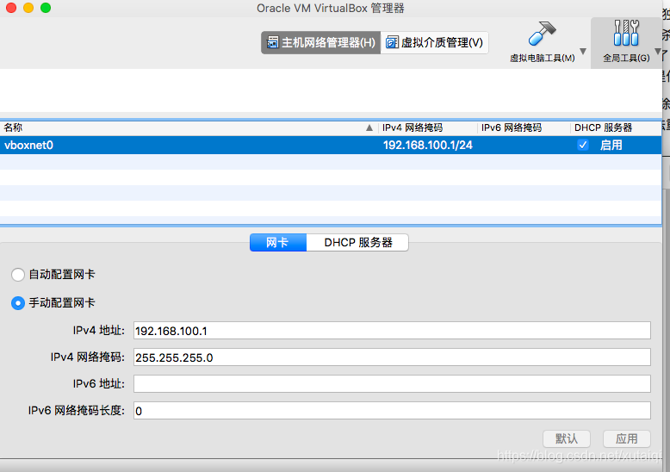Click the Global Tools wrench icon

(x=626, y=33)
